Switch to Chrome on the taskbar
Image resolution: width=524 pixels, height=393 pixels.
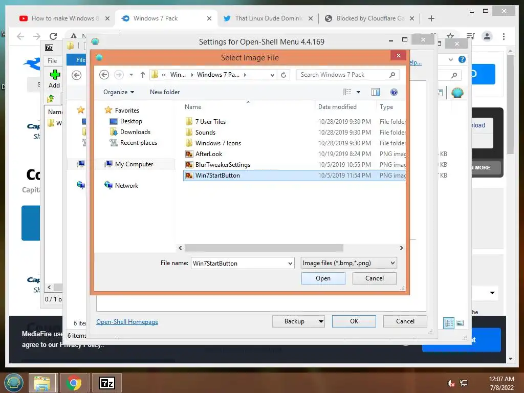tap(74, 383)
